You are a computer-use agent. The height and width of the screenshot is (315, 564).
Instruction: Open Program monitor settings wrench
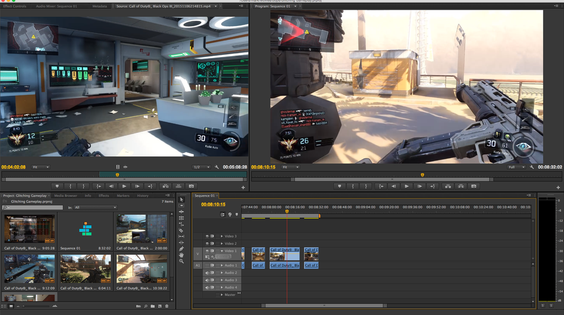click(532, 167)
